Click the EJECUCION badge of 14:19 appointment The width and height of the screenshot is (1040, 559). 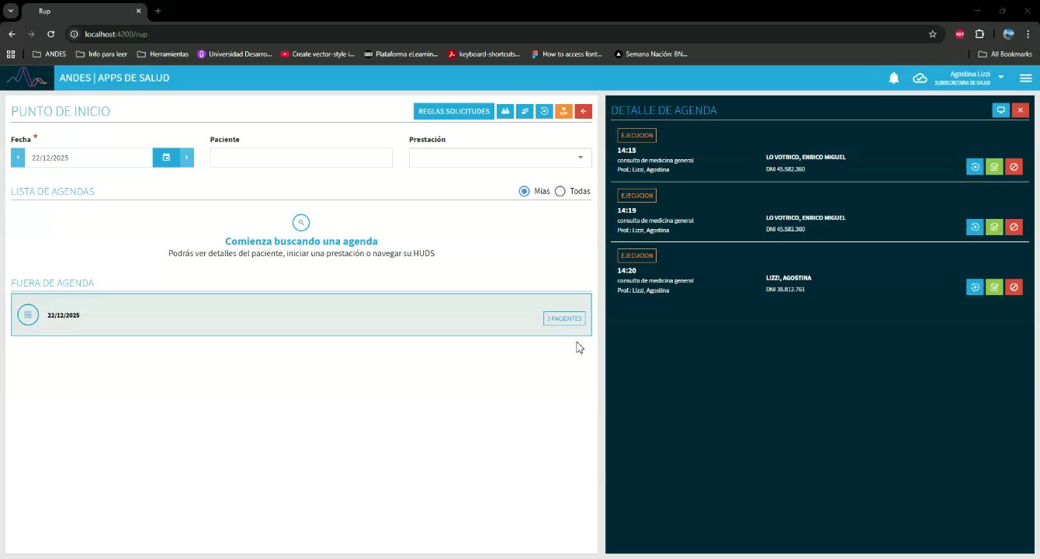click(636, 196)
